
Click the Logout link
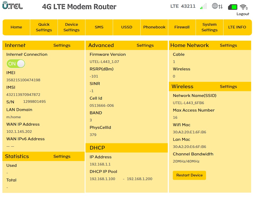point(243,14)
